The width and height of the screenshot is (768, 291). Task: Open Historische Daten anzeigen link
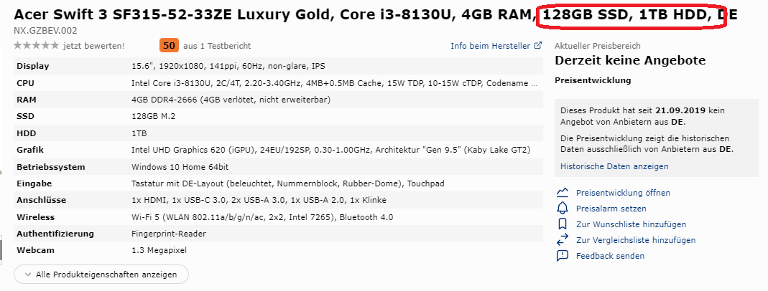coord(614,166)
